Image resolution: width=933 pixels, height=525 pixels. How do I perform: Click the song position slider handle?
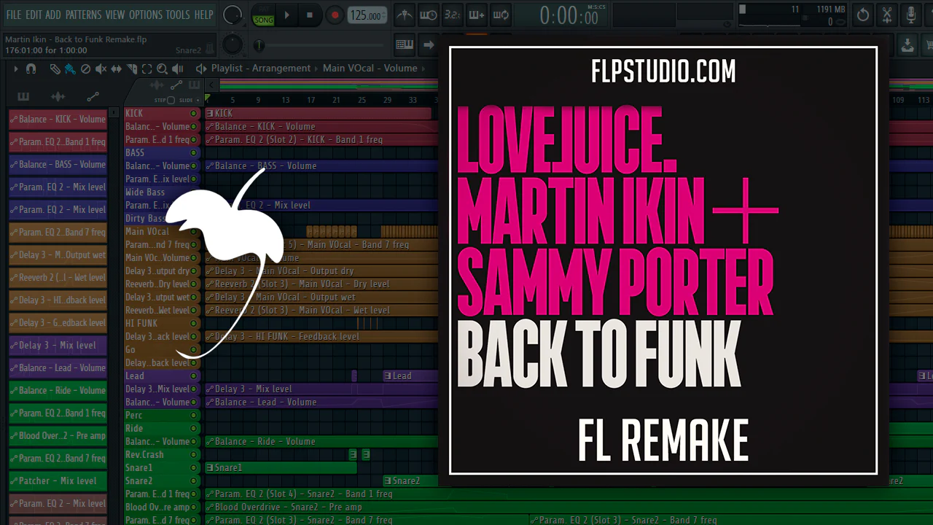click(259, 46)
